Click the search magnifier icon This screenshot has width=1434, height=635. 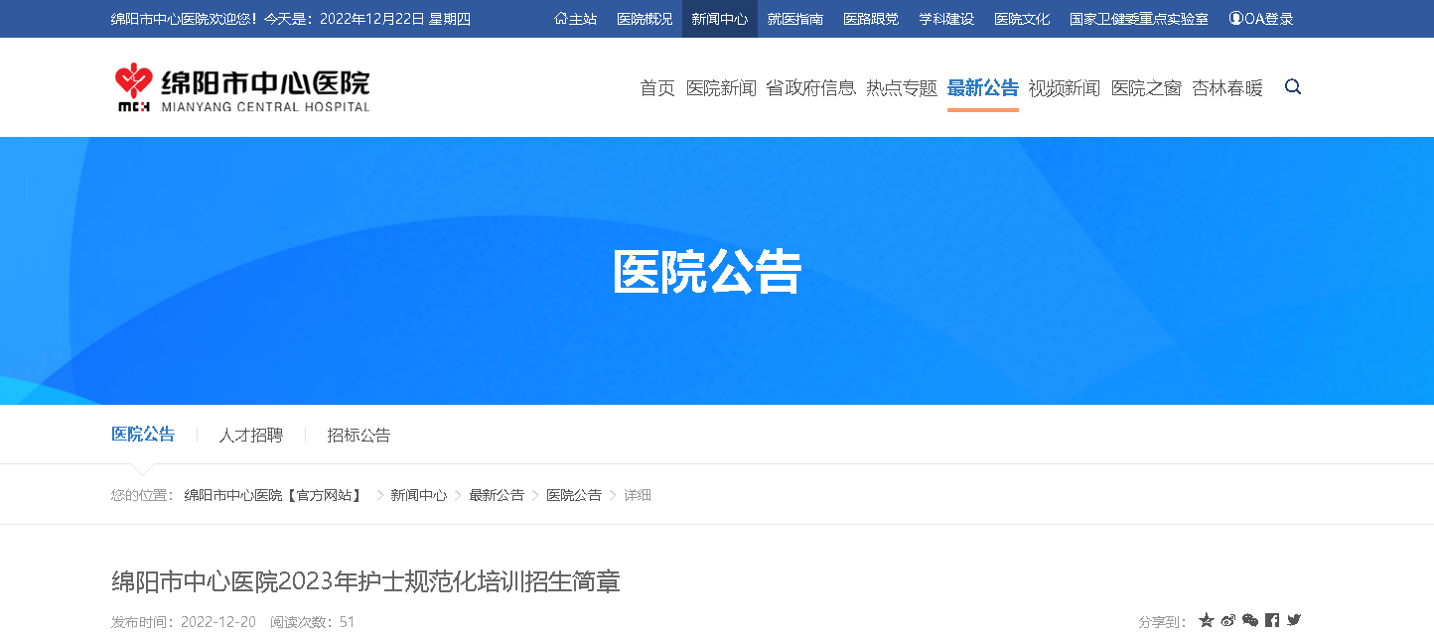point(1292,87)
